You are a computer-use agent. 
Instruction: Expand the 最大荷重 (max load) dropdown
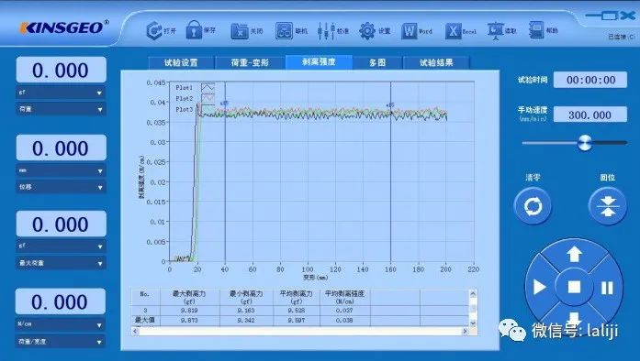pos(62,263)
